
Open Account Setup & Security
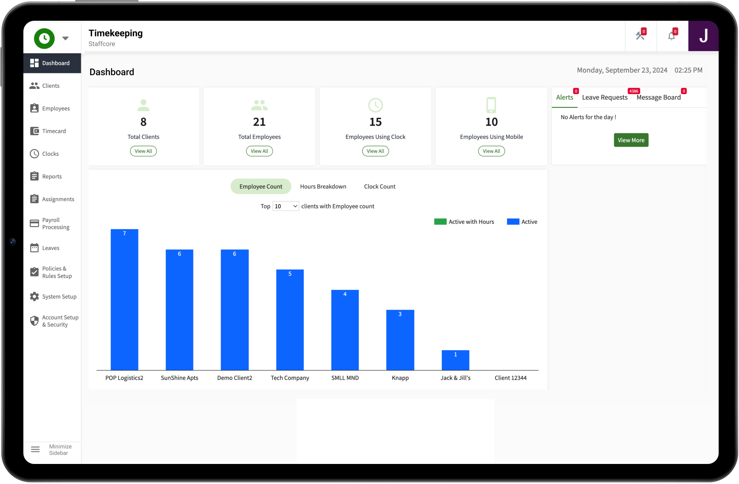pyautogui.click(x=59, y=321)
